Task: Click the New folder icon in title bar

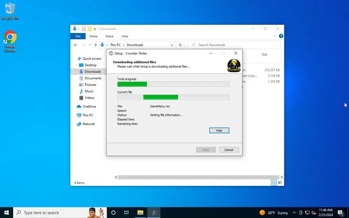Action: click(89, 29)
